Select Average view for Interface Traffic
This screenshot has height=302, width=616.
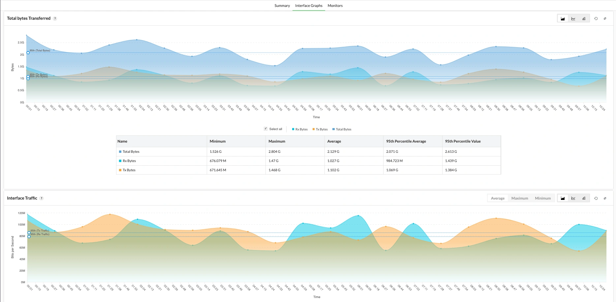pyautogui.click(x=498, y=198)
